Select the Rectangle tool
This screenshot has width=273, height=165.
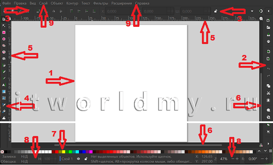(x=4, y=32)
